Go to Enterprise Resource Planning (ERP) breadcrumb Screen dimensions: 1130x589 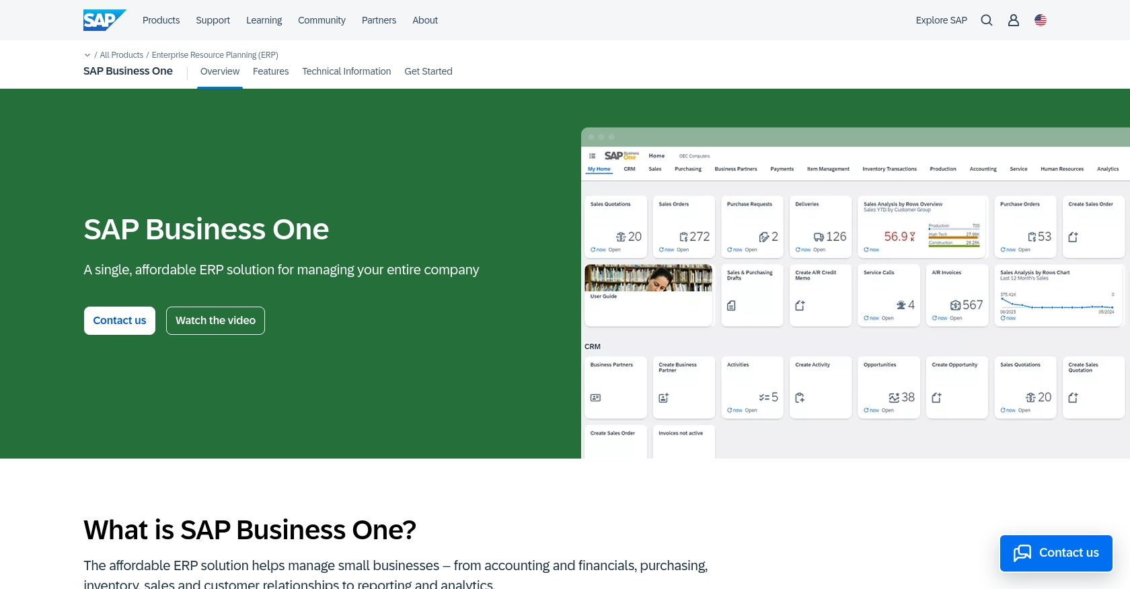click(x=215, y=55)
